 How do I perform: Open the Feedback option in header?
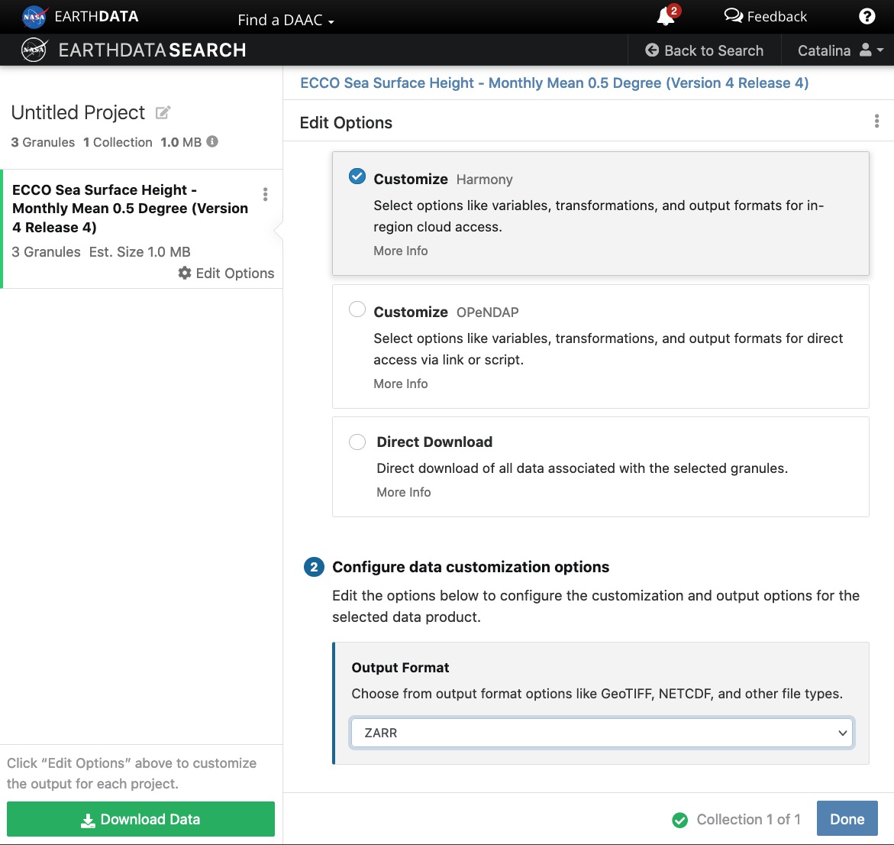point(765,17)
